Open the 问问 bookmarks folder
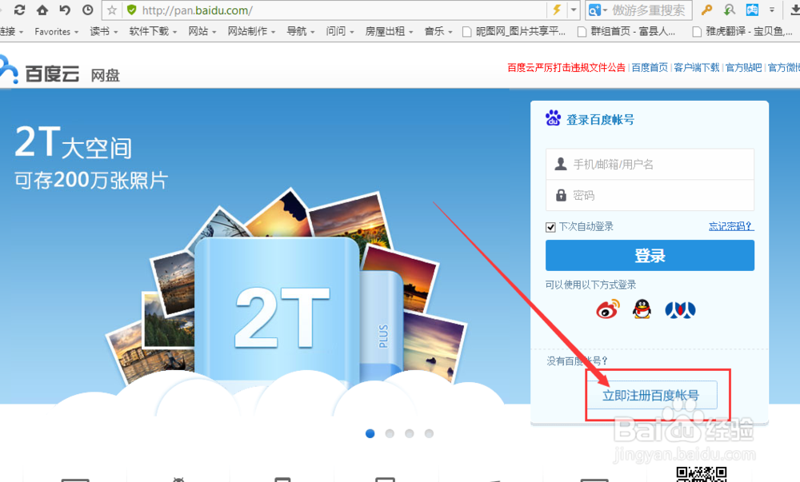This screenshot has height=482, width=800. pyautogui.click(x=340, y=32)
